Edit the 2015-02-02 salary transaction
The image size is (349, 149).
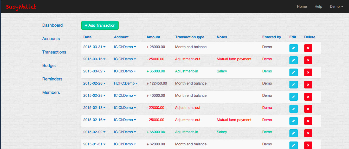[x=293, y=133]
